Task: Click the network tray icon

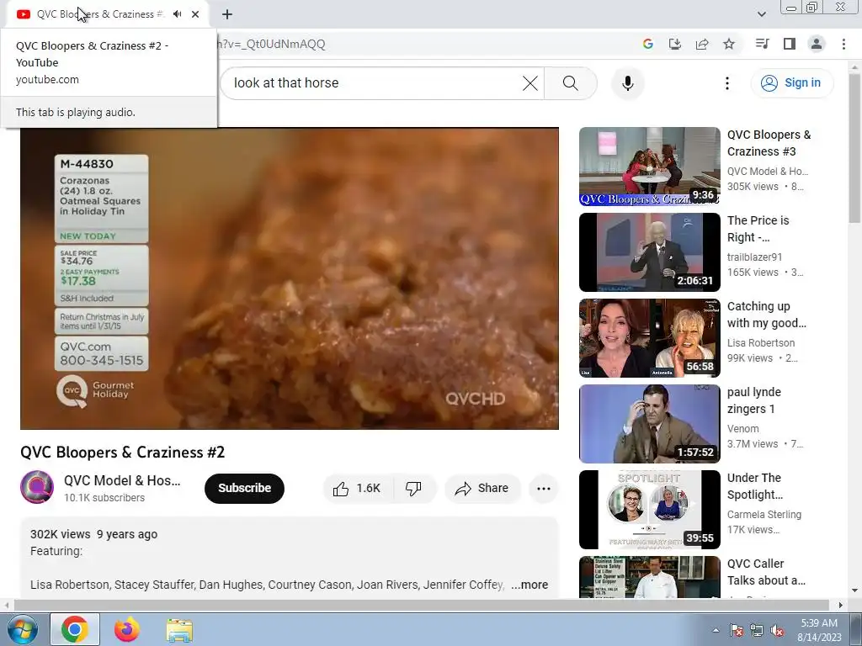Action: (x=757, y=630)
